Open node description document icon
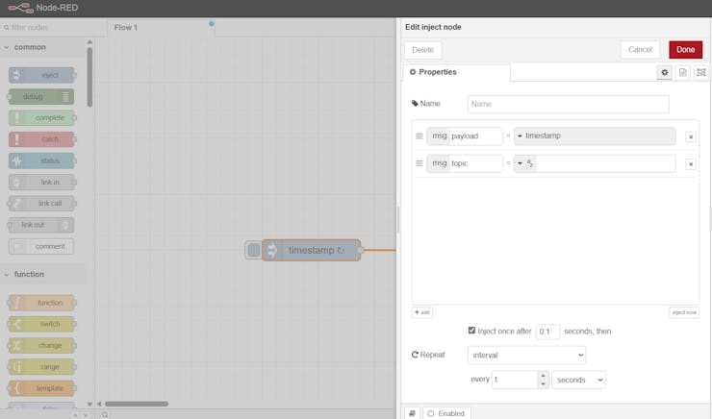Image resolution: width=712 pixels, height=419 pixels. [x=683, y=72]
